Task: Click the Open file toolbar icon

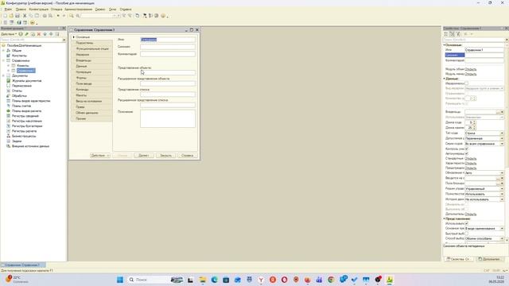Action: 11,16
